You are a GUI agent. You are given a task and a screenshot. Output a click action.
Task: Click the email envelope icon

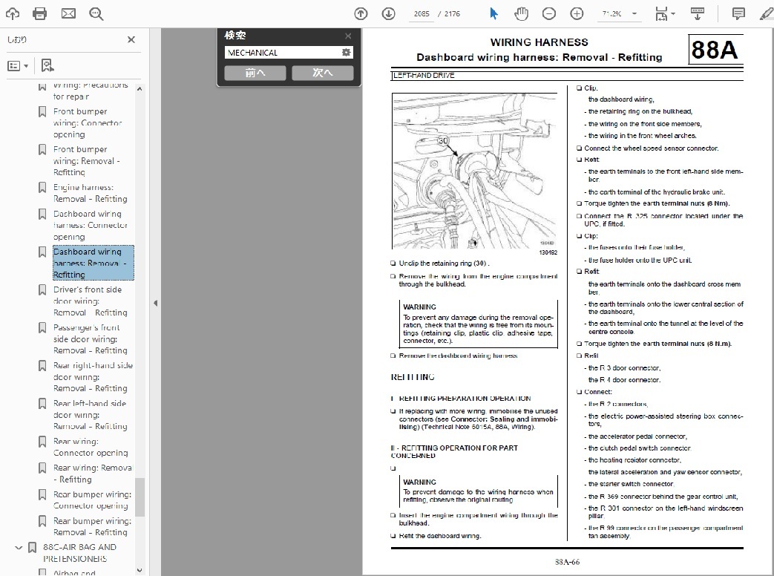coord(68,13)
